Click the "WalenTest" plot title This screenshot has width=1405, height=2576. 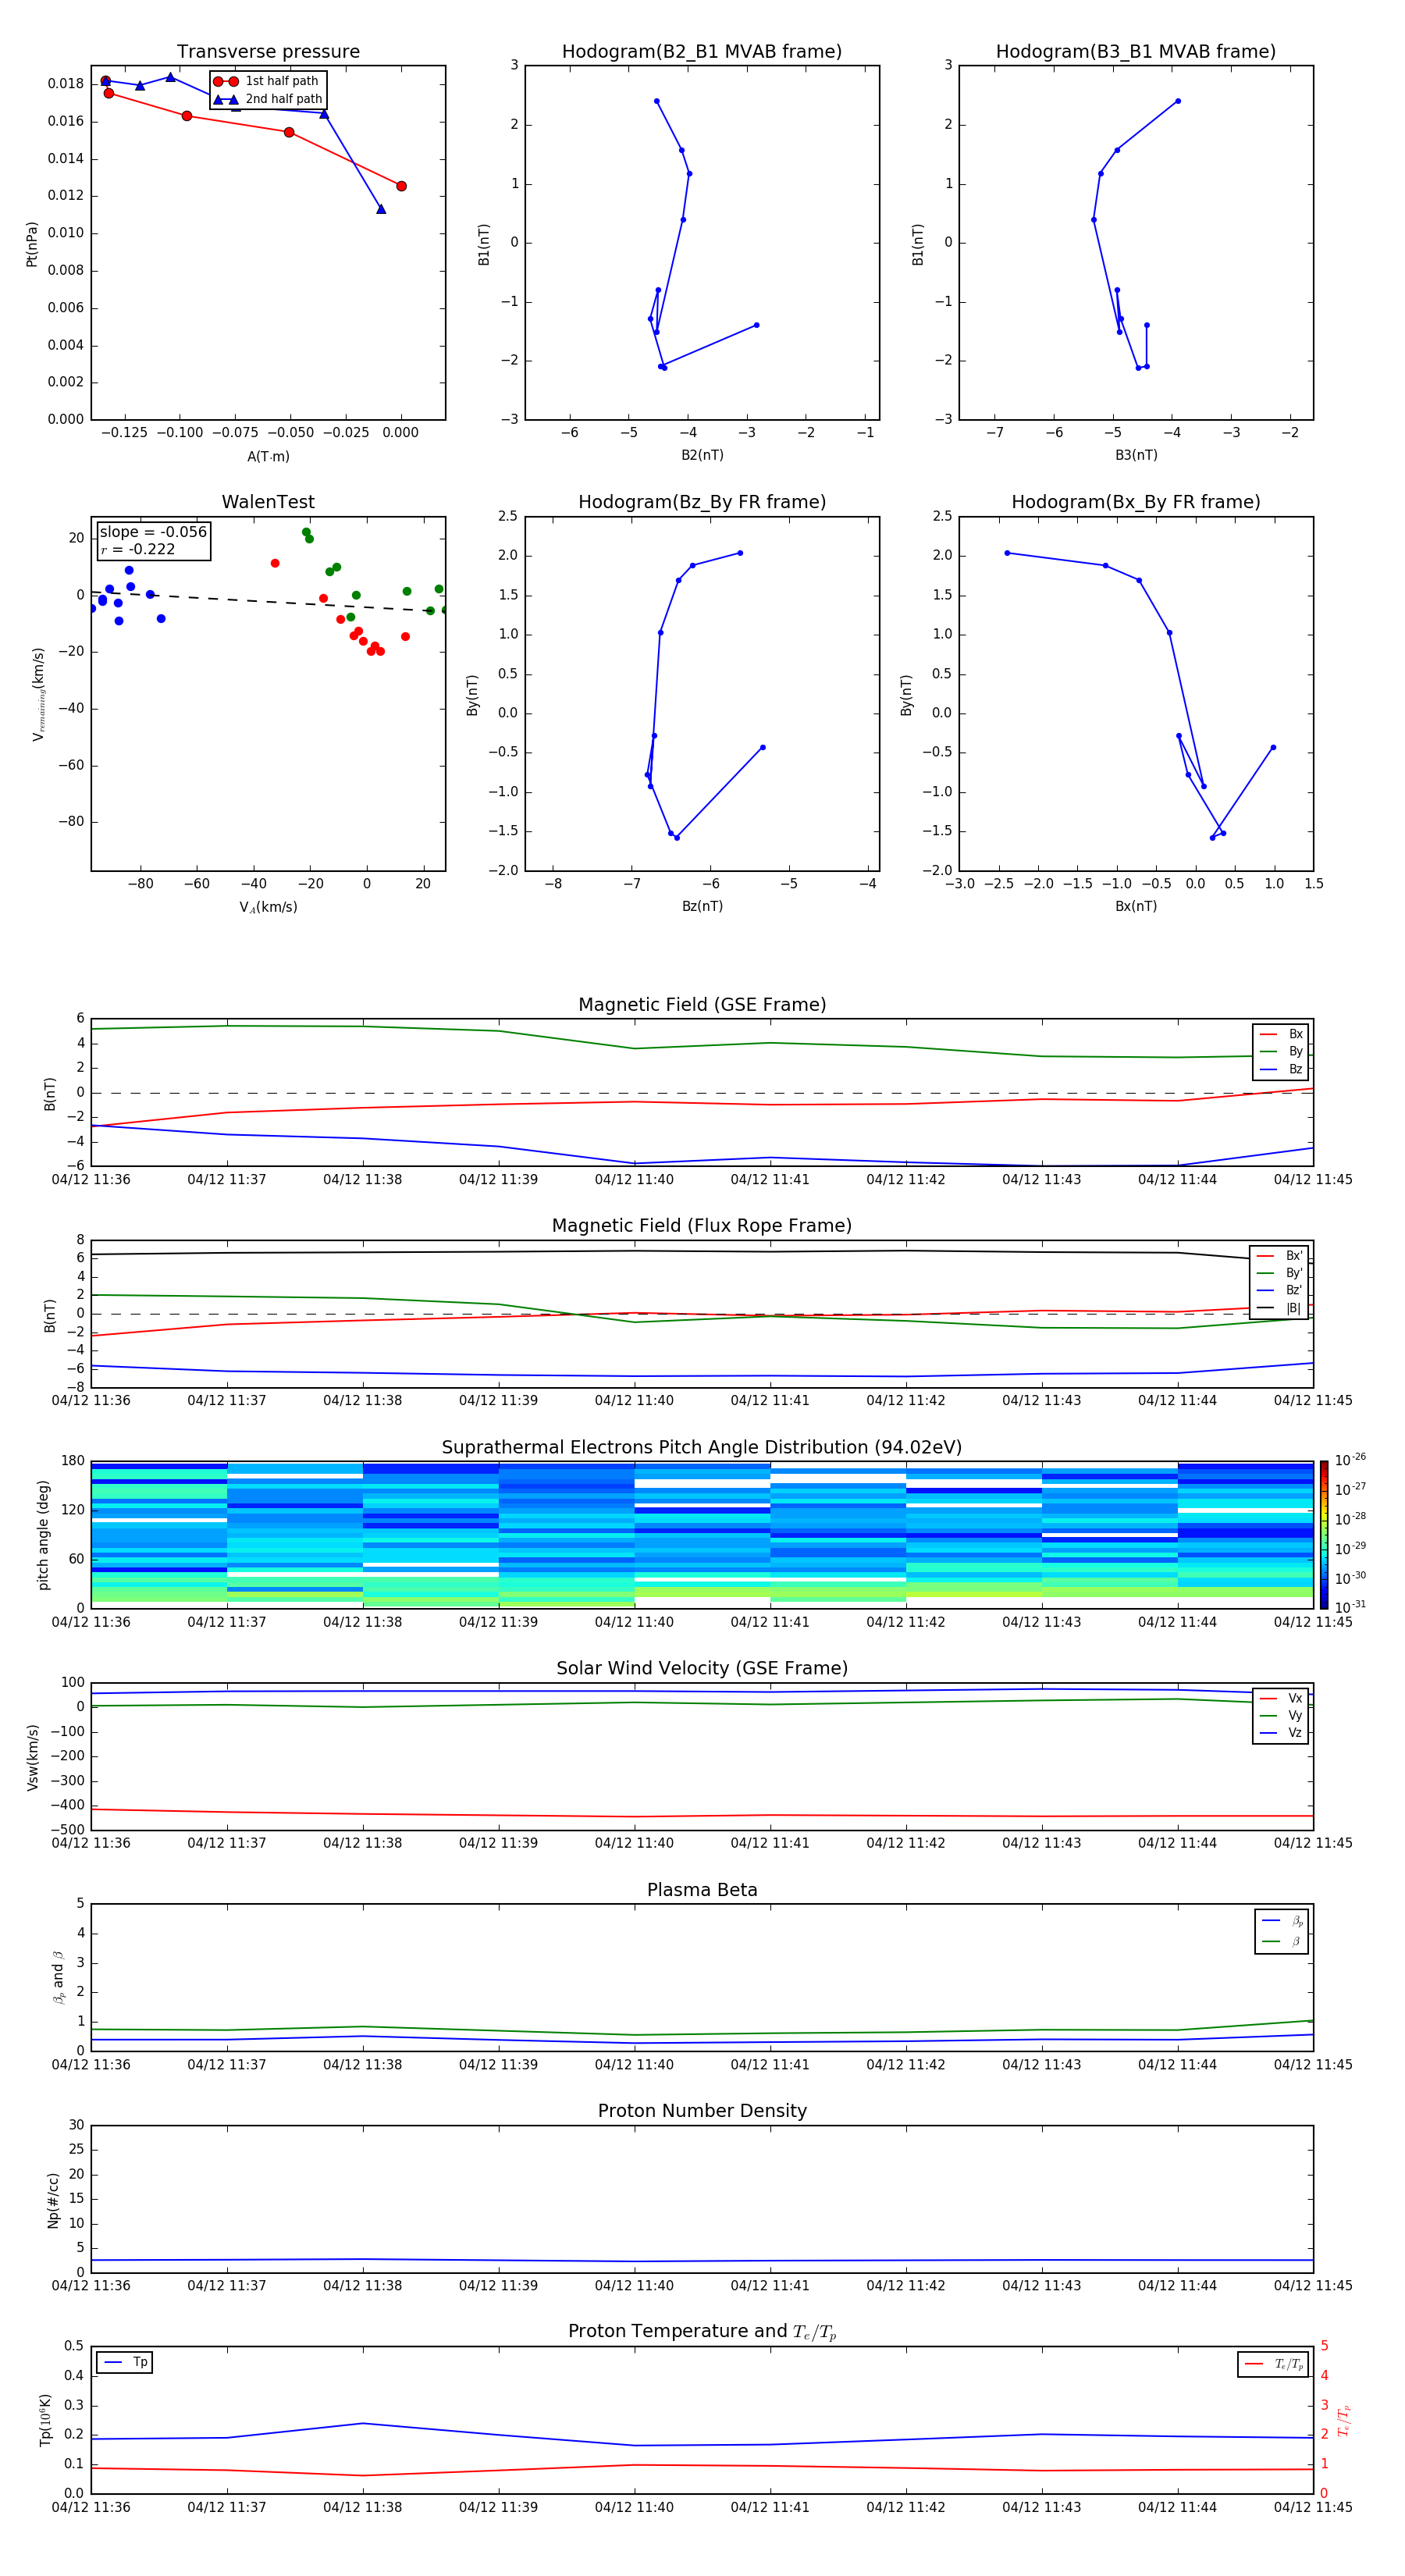coord(268,502)
